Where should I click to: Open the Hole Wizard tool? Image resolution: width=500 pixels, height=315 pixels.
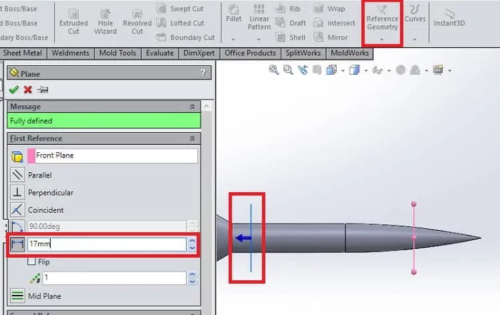[x=105, y=22]
